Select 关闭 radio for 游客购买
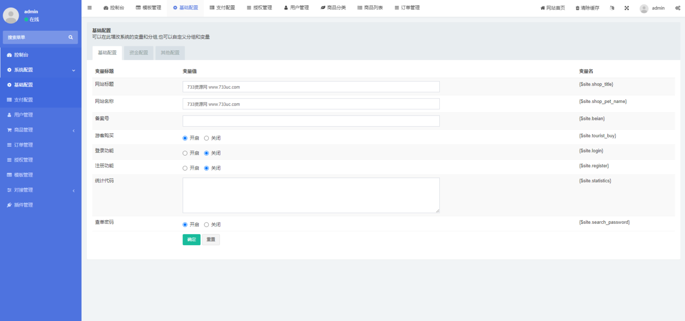 (206, 138)
